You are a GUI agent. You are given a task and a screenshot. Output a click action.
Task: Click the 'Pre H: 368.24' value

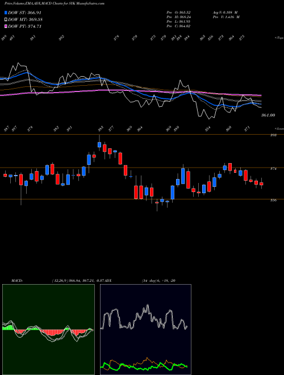click(x=178, y=17)
